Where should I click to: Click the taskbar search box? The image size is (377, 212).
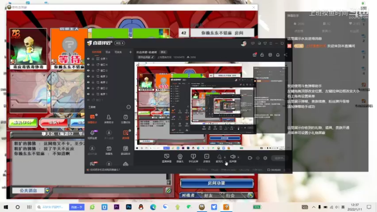coord(52,207)
